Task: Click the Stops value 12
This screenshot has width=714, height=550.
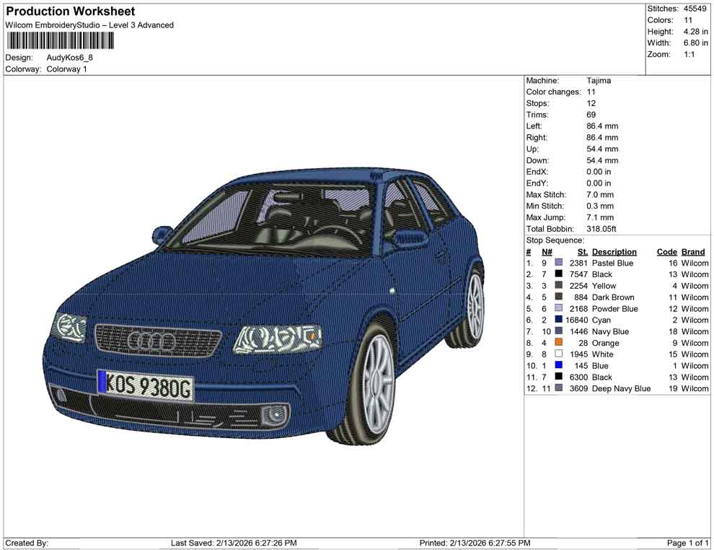Action: 591,103
